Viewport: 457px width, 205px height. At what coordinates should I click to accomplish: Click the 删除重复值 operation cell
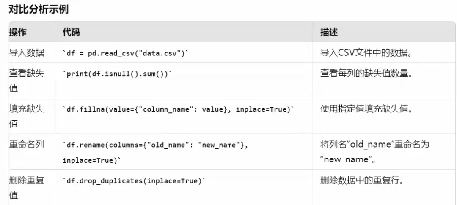tap(27, 188)
